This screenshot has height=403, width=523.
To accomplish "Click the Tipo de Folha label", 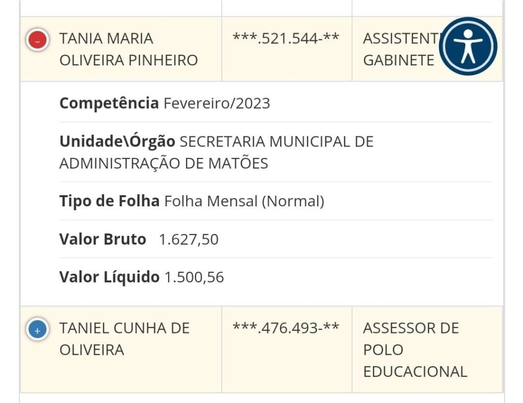I will point(109,201).
